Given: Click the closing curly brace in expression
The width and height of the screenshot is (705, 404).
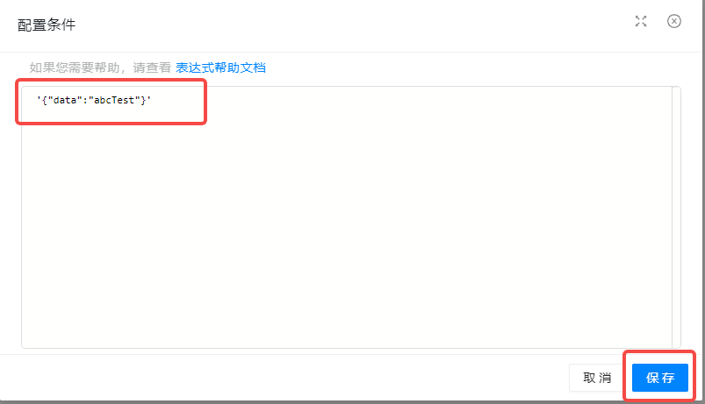Looking at the screenshot, I should 143,100.
